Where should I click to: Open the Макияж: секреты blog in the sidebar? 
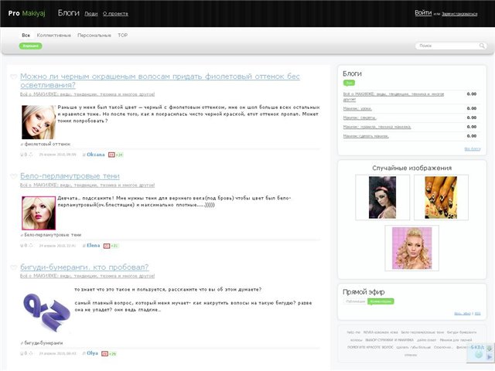[360, 117]
